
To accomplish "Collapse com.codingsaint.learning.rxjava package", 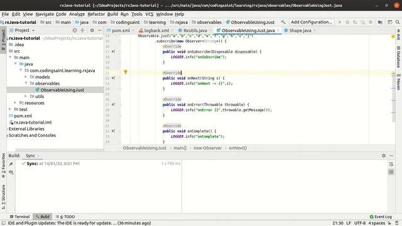I will point(21,70).
